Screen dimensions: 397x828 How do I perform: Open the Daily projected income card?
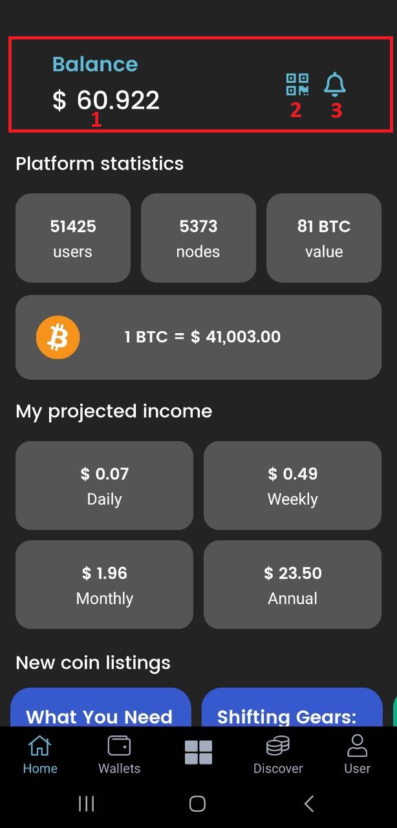[x=104, y=486]
